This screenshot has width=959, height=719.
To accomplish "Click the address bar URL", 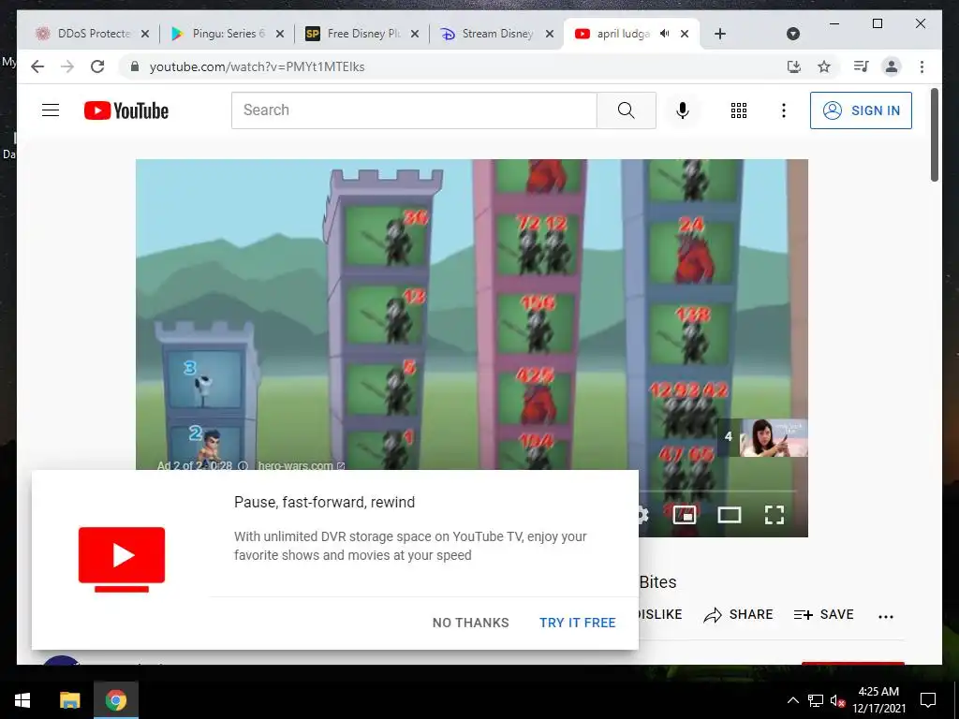I will click(257, 66).
